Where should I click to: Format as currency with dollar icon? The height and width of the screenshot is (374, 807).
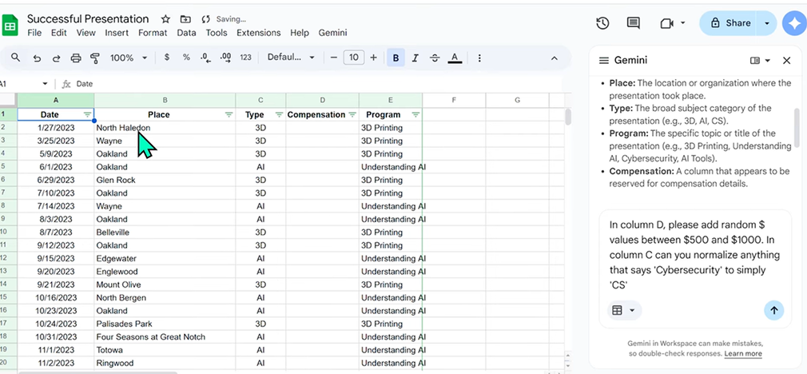[x=167, y=58]
